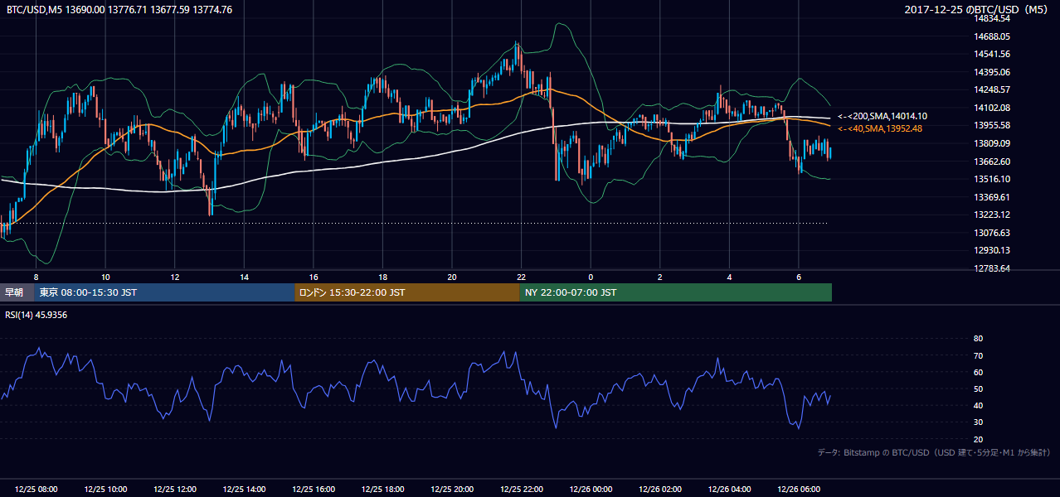
Task: Click the price label 13076.63
Action: pyautogui.click(x=992, y=233)
